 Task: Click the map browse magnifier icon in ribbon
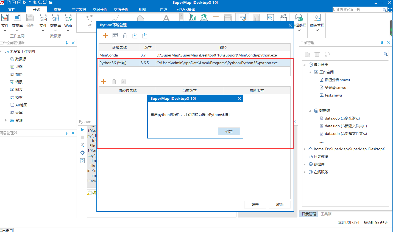click(x=270, y=18)
